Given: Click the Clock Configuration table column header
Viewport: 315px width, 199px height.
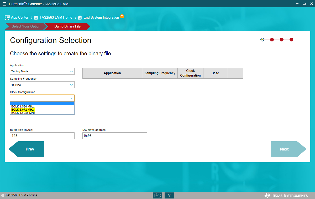Looking at the screenshot, I should click(x=190, y=73).
